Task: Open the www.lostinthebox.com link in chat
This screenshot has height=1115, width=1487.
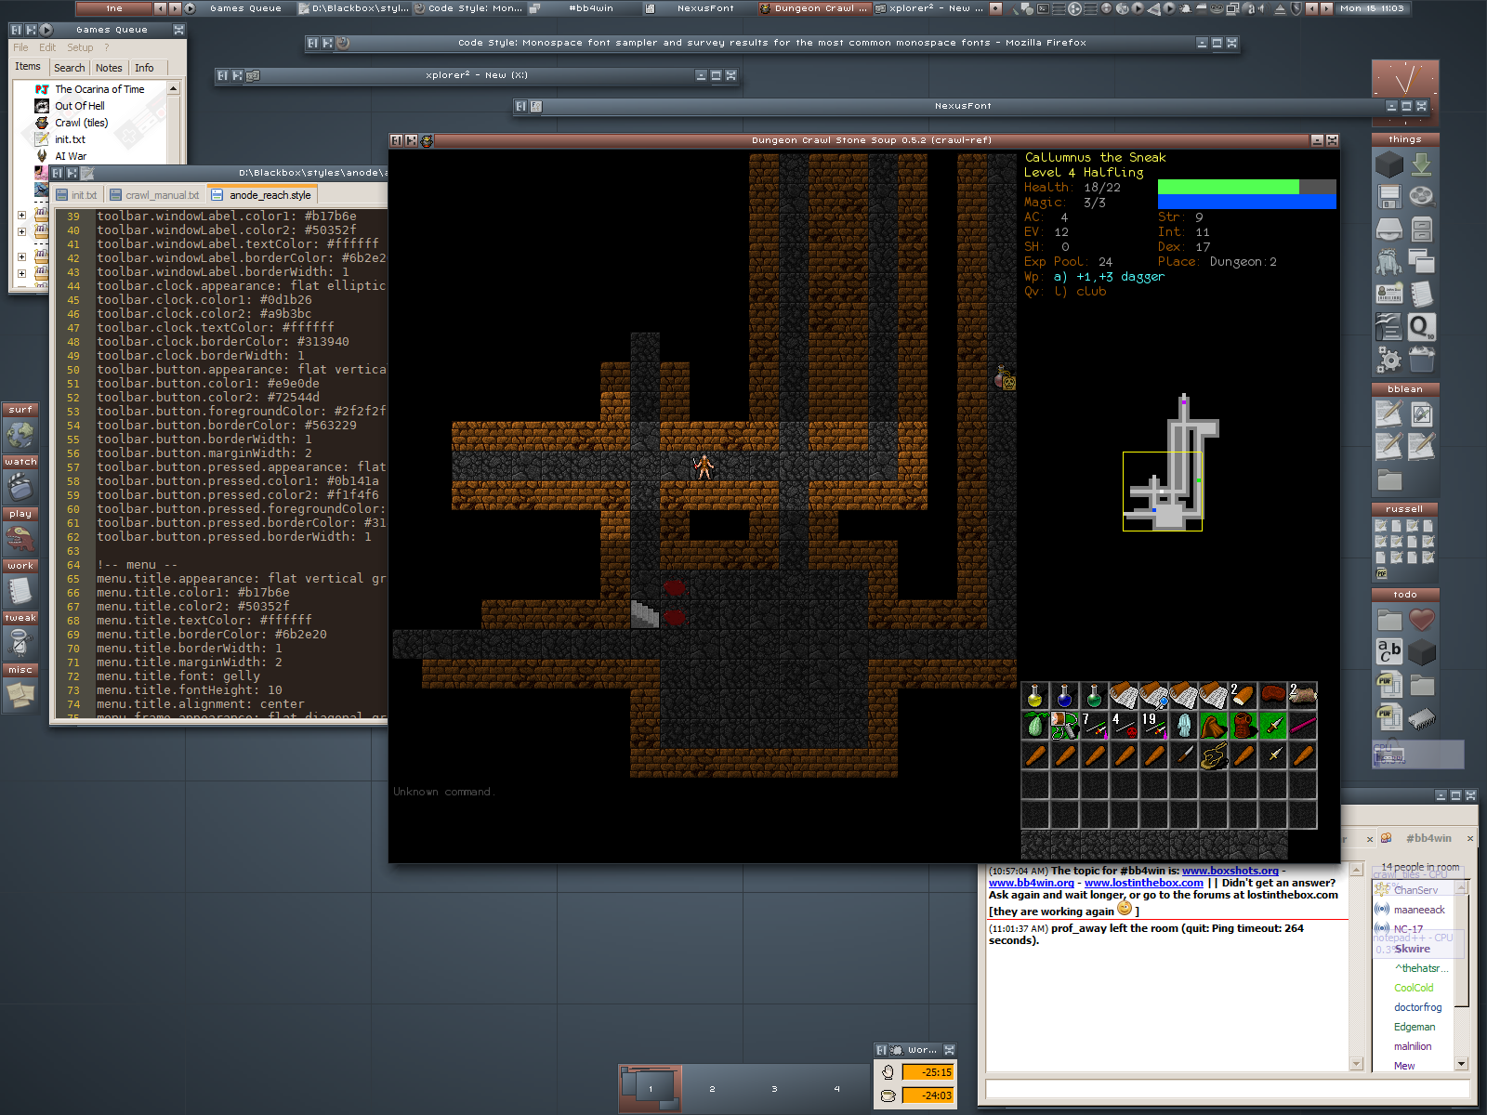Action: [x=1143, y=883]
